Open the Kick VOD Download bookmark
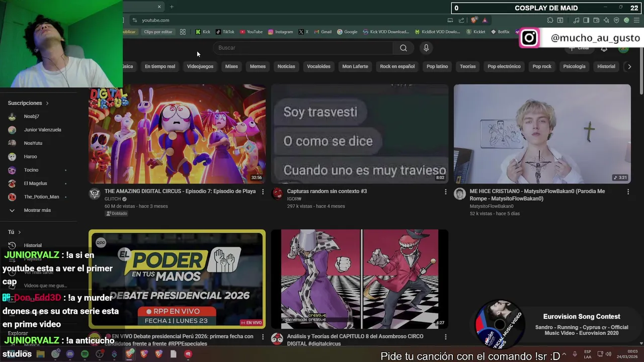644x362 pixels. [x=386, y=32]
